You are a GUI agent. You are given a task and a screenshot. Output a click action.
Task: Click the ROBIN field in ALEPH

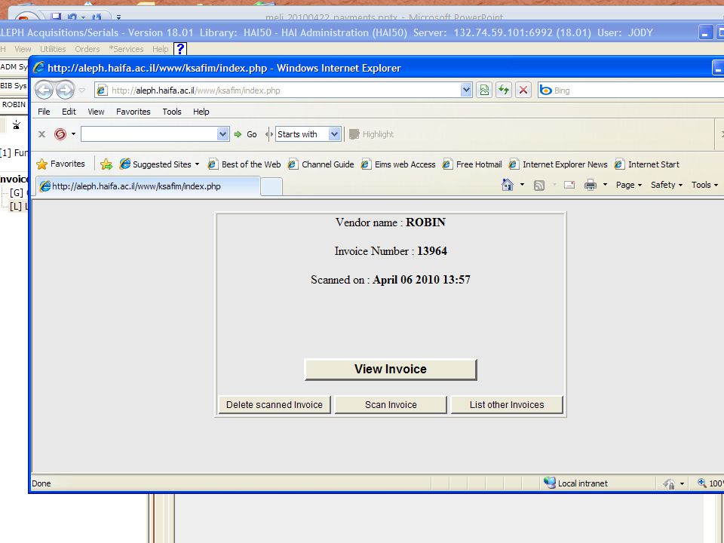pyautogui.click(x=14, y=105)
